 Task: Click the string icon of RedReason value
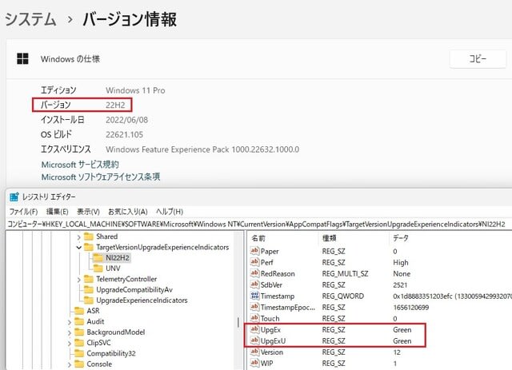[254, 273]
